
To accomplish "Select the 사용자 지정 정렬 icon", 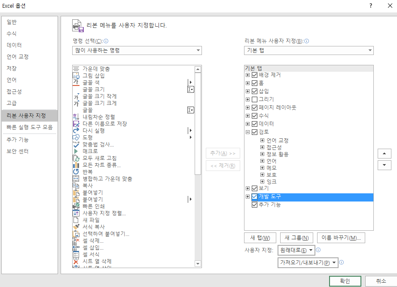I will point(76,213).
